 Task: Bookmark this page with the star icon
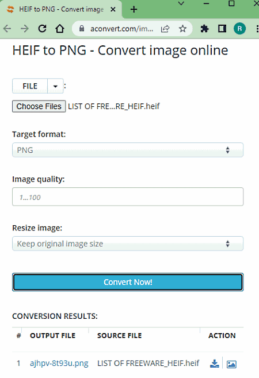[182, 29]
